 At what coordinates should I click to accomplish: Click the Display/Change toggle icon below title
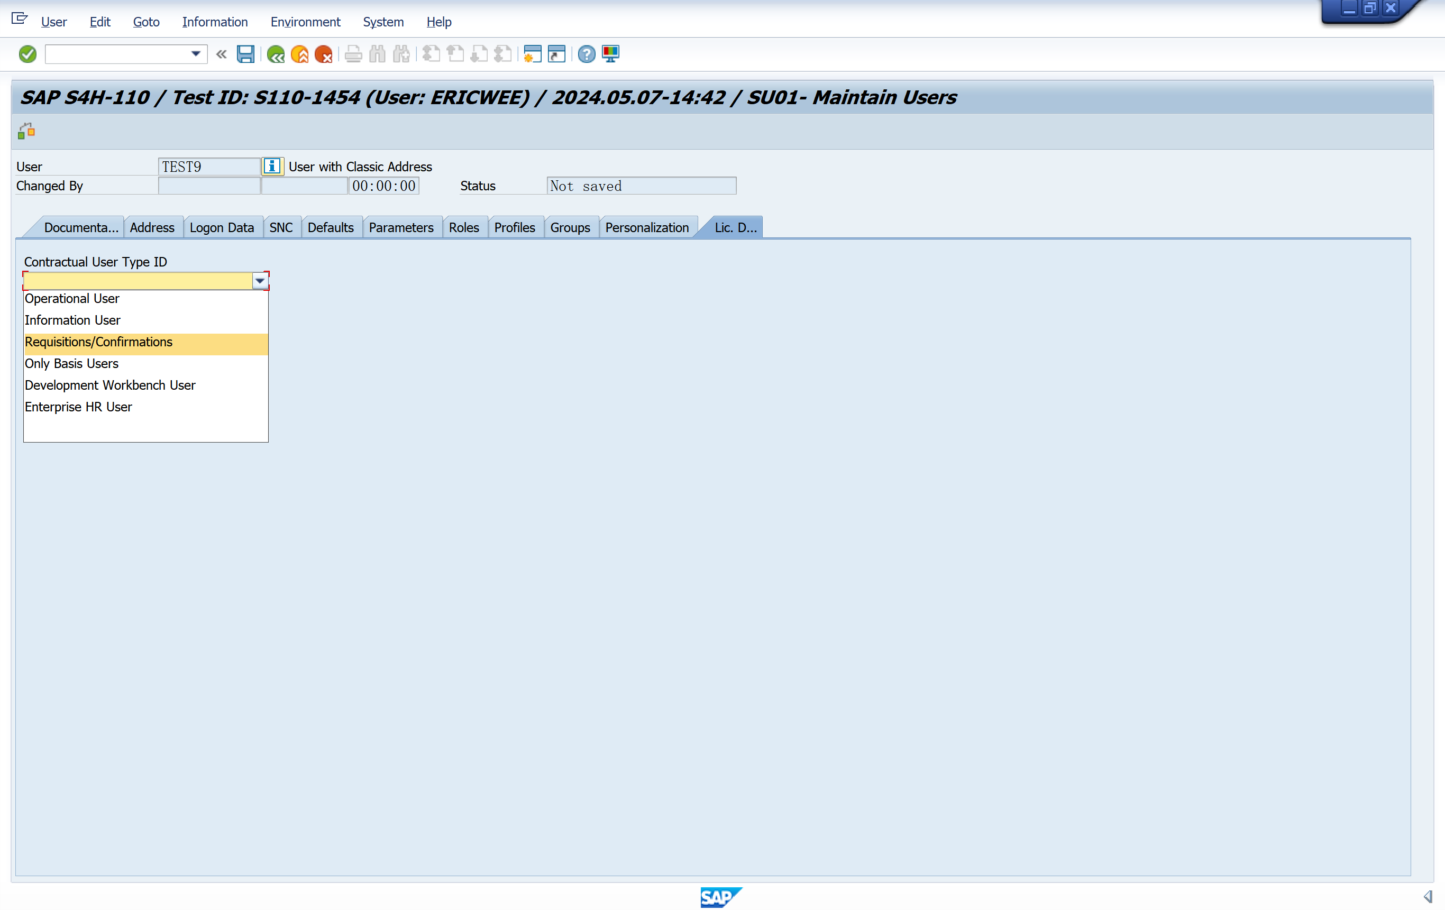click(26, 131)
